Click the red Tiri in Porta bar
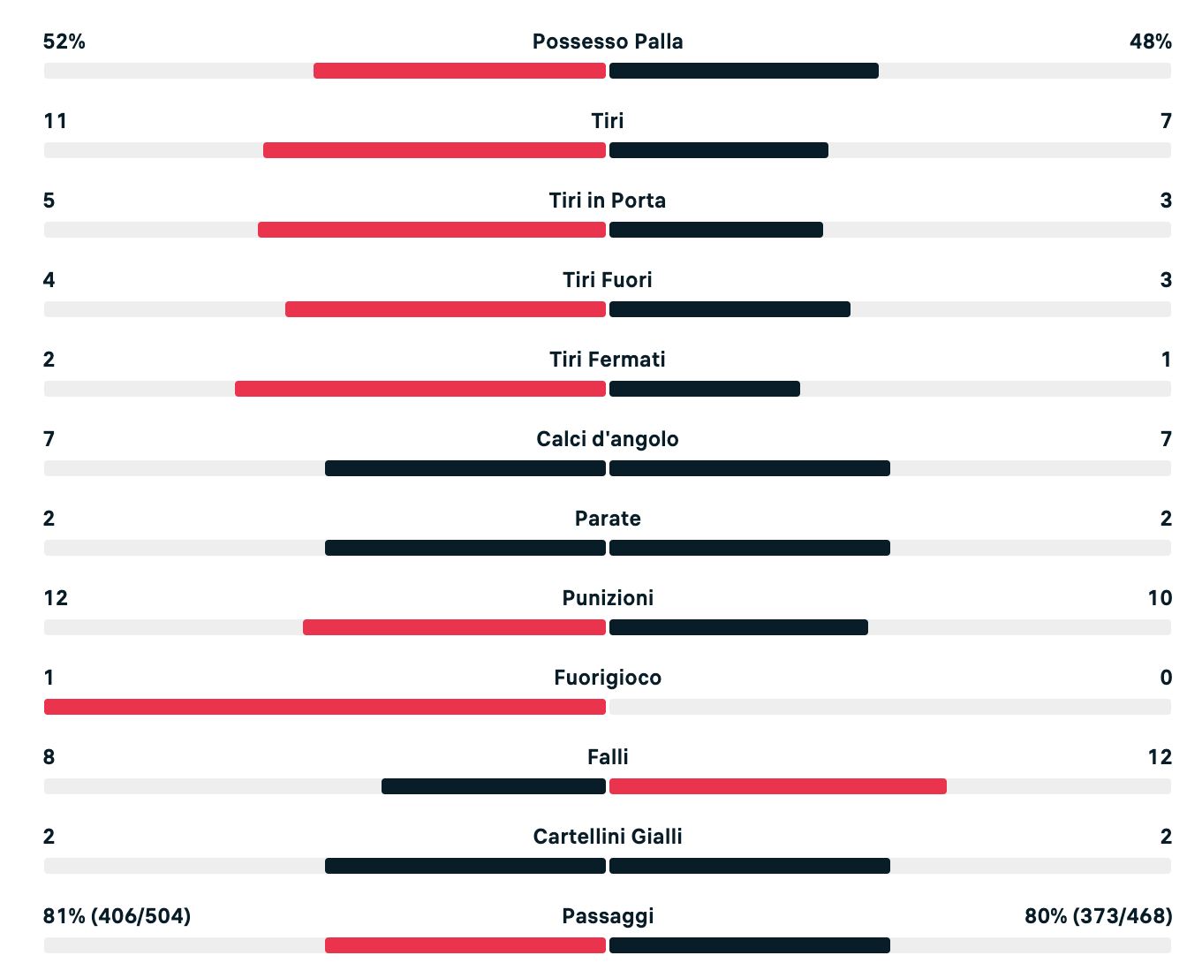This screenshot has width=1187, height=963. pos(432,230)
